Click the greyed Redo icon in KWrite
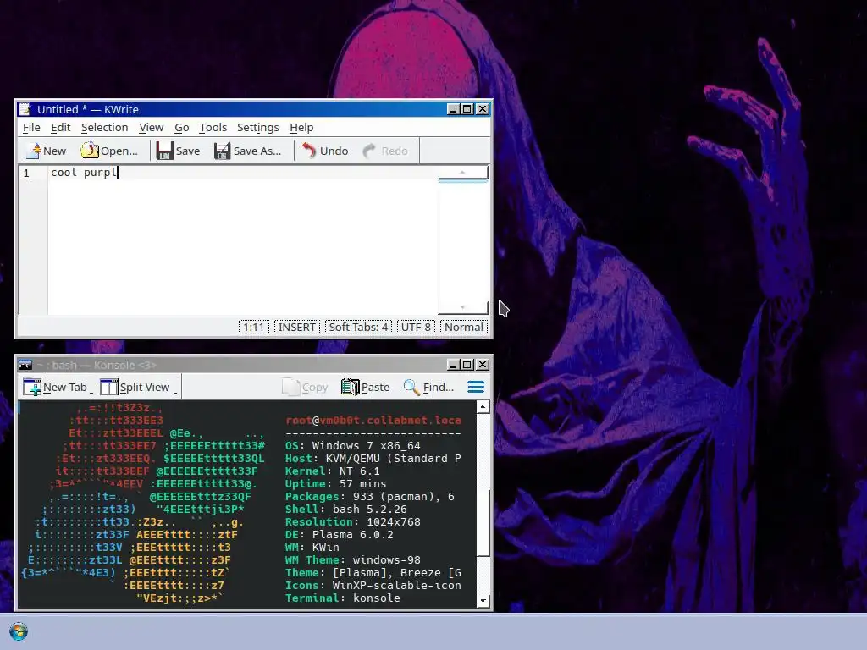Viewport: 867px width, 650px height. click(x=369, y=151)
